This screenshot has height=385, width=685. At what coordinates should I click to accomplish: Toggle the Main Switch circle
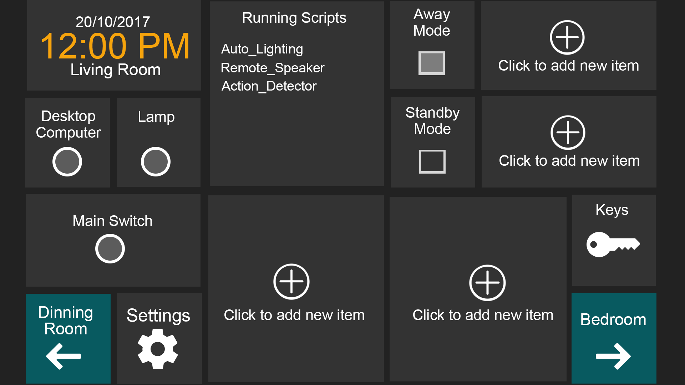click(x=110, y=248)
